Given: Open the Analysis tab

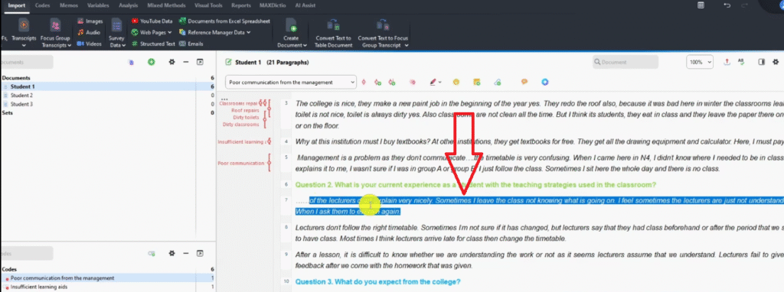Looking at the screenshot, I should click(x=129, y=5).
